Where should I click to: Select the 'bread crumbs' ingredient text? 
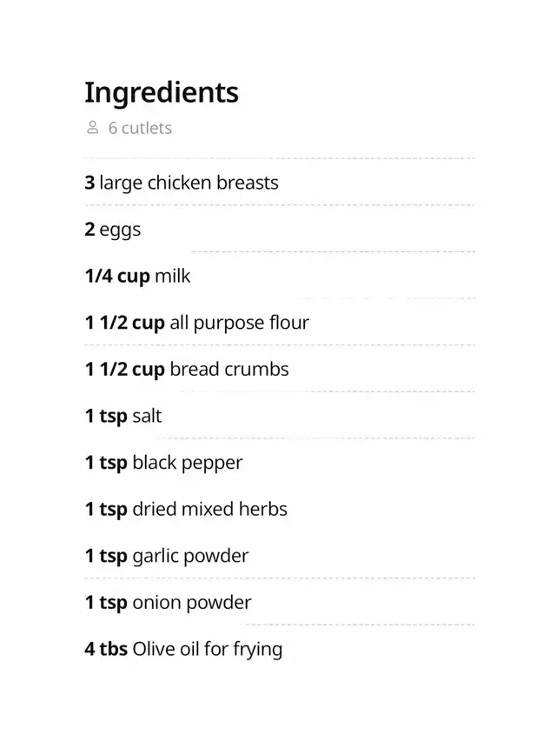[x=228, y=369]
